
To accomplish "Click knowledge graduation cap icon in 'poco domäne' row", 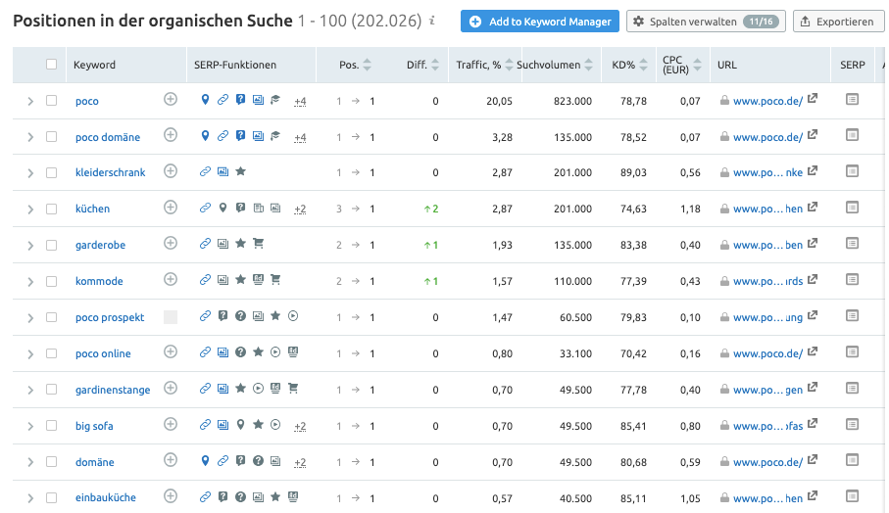I will tap(275, 136).
